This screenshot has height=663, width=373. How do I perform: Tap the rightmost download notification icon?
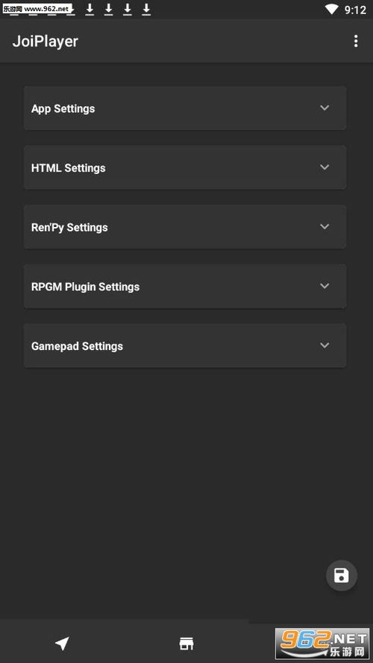coord(146,9)
